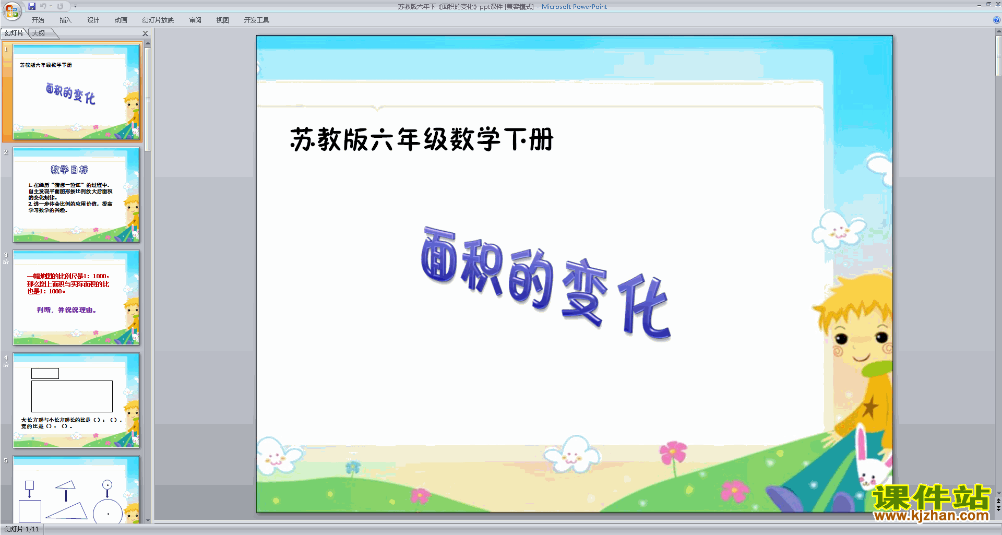
Task: Select slide 1 thumbnail 面积的变化
Action: (76, 92)
